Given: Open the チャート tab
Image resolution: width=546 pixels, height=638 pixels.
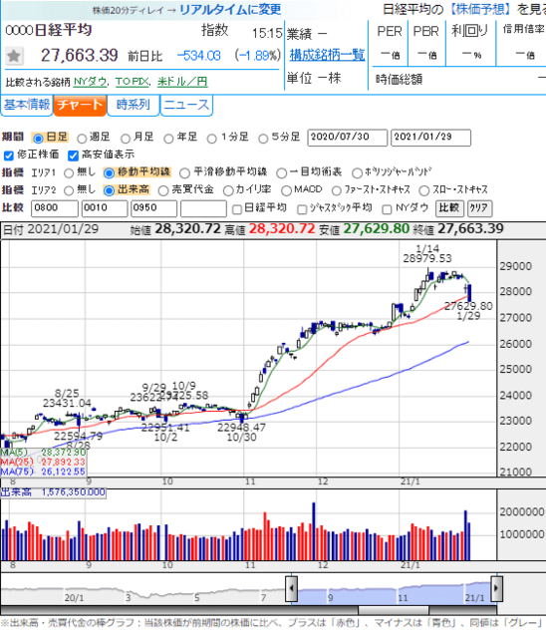Looking at the screenshot, I should [80, 105].
